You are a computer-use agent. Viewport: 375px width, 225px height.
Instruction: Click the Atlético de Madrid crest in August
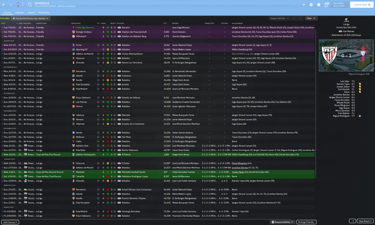(x=73, y=54)
